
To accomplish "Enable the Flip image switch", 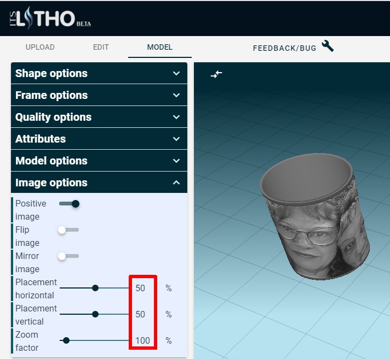I will [x=68, y=230].
